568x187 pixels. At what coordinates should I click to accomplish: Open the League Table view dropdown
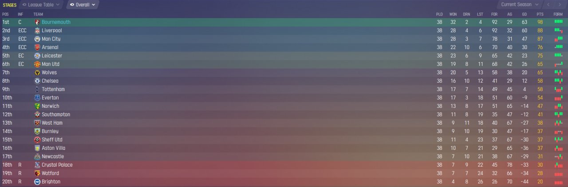pyautogui.click(x=41, y=5)
